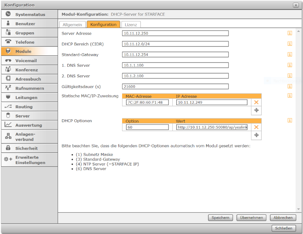Screen dimensions: 303x234
Task: Remove DHCP option 60 entry
Action: click(x=256, y=127)
